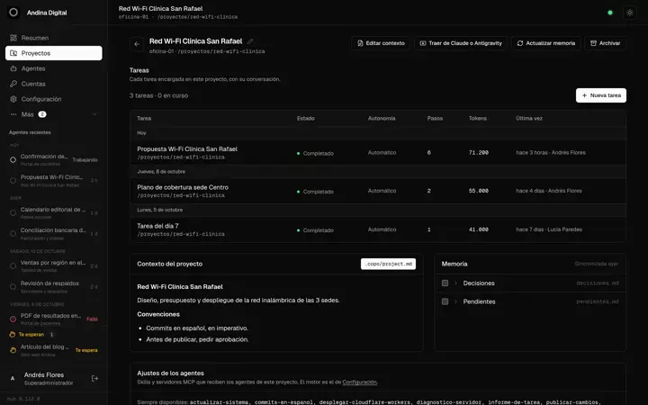The width and height of the screenshot is (648, 405).
Task: Go back with the arrow button
Action: click(137, 44)
